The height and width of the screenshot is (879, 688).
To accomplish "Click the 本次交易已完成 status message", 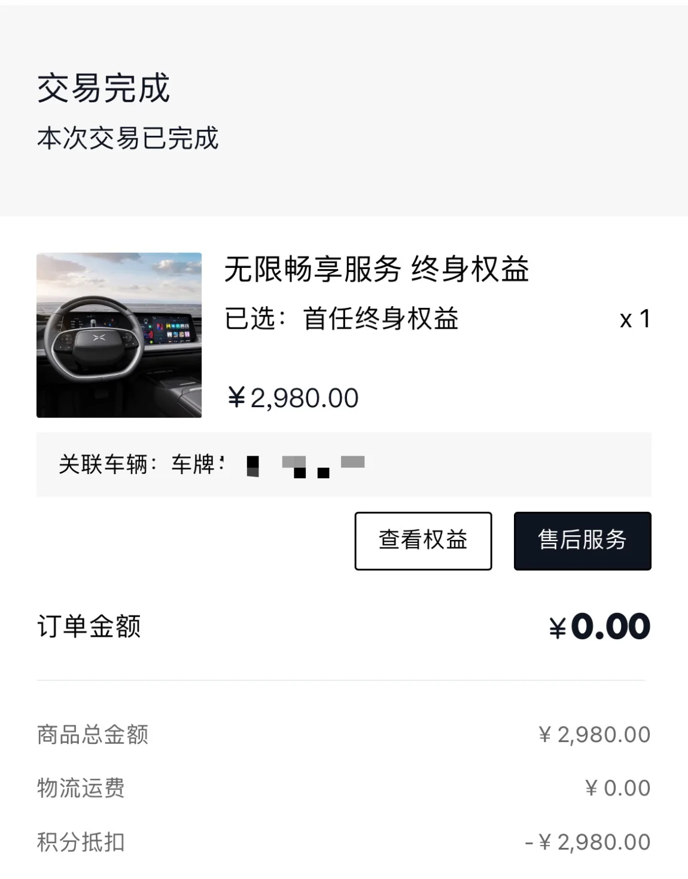I will click(x=127, y=138).
